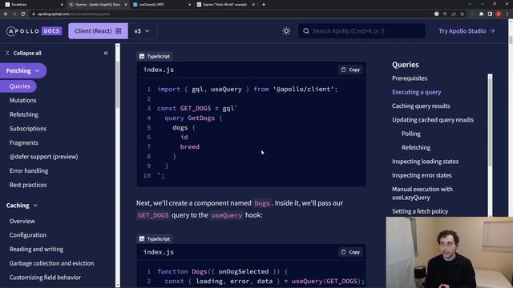Image resolution: width=513 pixels, height=288 pixels.
Task: Click the browser address bar
Action: [229, 14]
